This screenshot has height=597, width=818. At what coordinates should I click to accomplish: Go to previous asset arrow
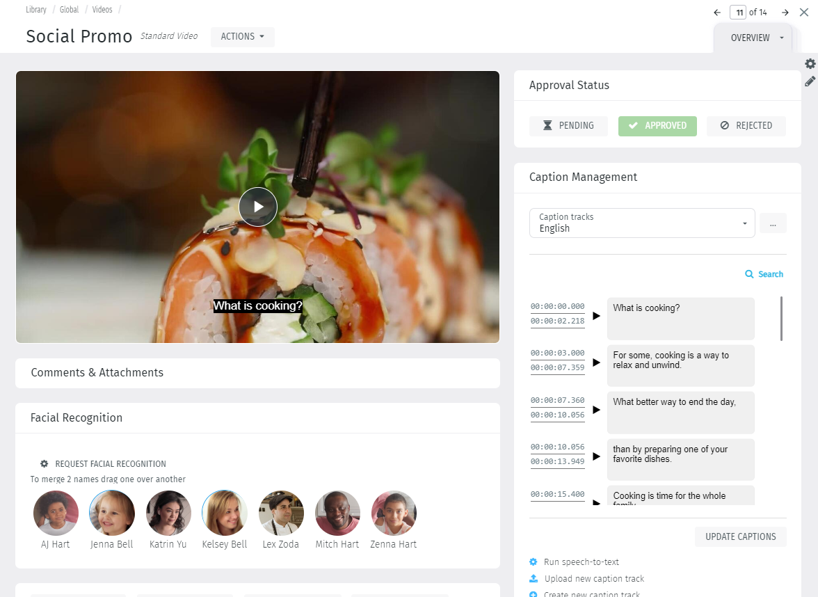[717, 13]
